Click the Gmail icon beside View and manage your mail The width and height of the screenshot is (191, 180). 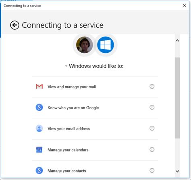coord(39,87)
